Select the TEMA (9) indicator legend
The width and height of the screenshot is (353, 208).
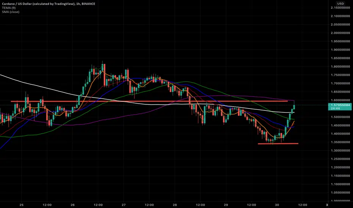point(9,8)
